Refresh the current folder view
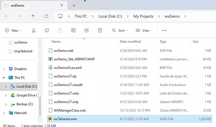 pos(46,16)
